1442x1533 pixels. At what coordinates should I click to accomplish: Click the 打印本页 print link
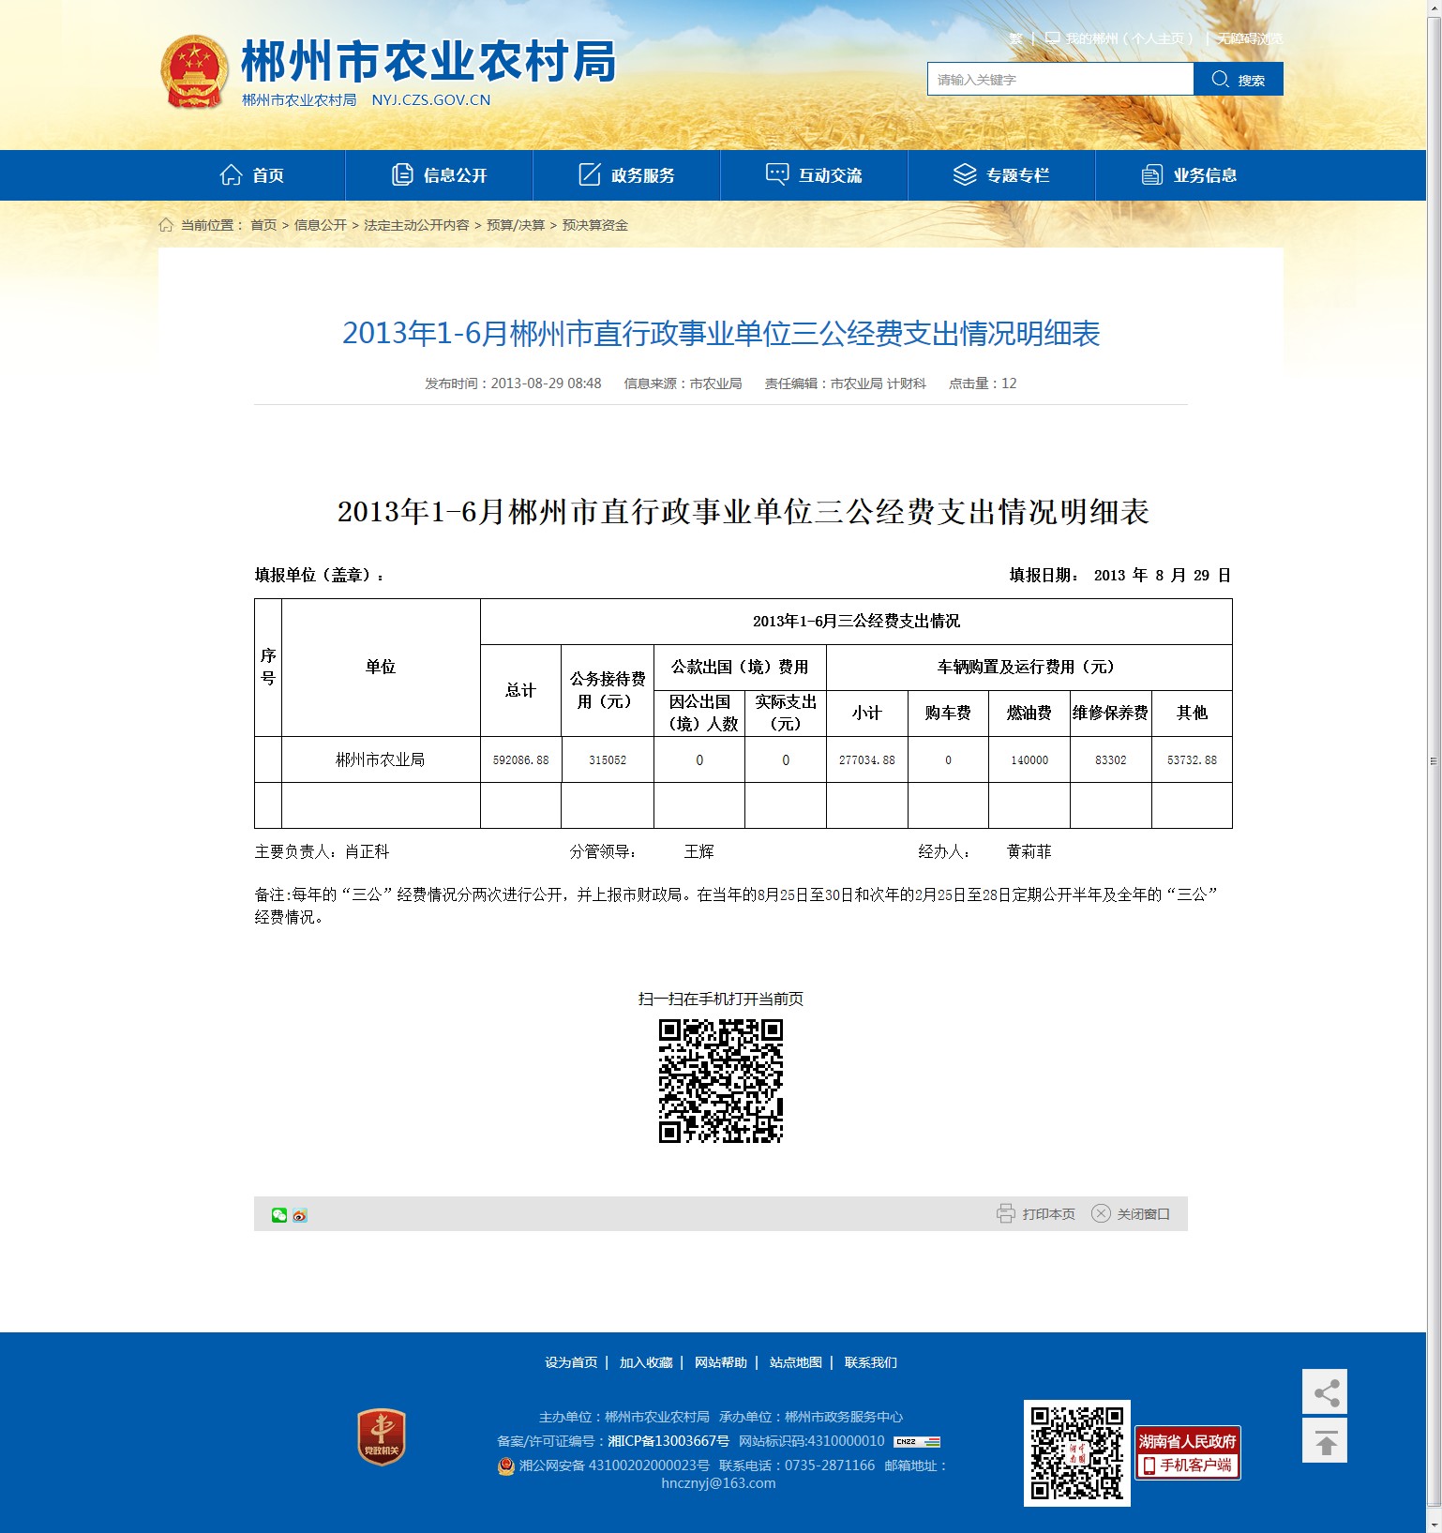click(1048, 1214)
